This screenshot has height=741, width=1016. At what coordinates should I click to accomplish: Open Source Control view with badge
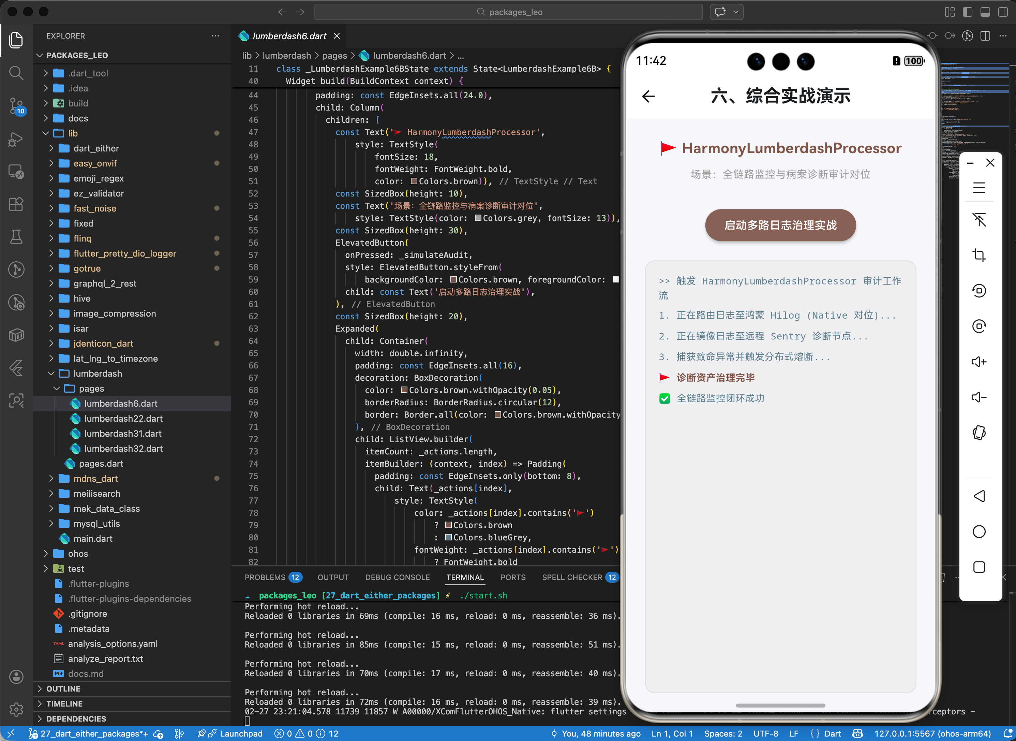click(16, 106)
